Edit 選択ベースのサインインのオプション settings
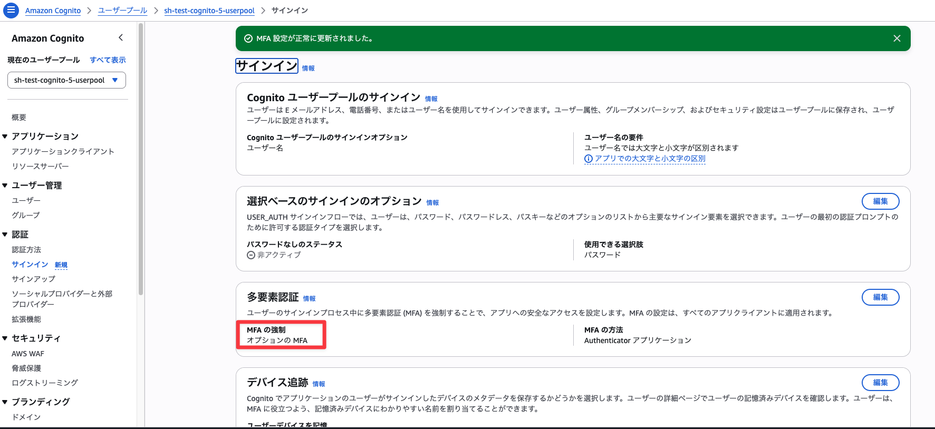935x429 pixels. coord(880,201)
